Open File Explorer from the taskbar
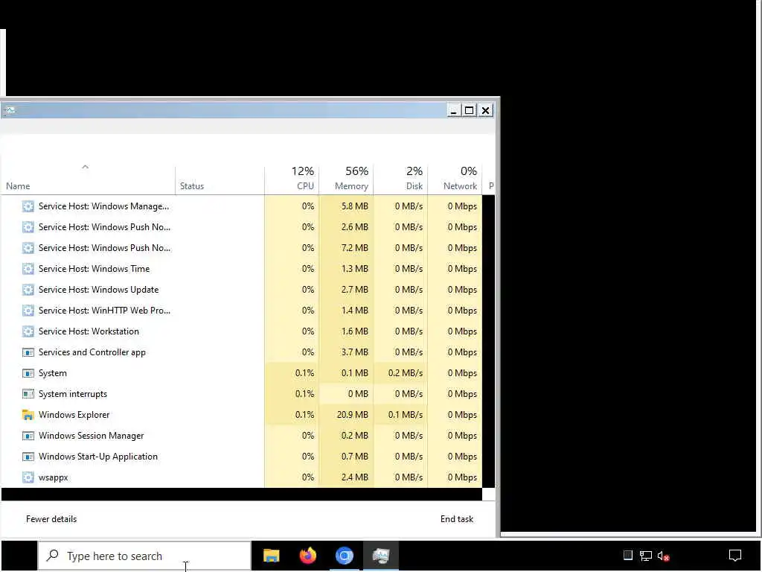 point(271,556)
